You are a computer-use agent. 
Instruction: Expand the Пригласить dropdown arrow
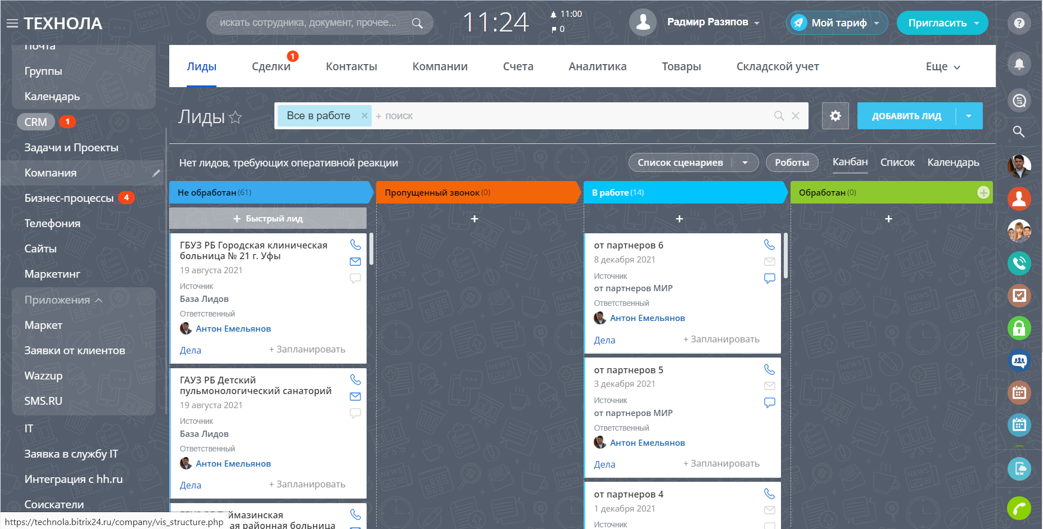coord(977,23)
